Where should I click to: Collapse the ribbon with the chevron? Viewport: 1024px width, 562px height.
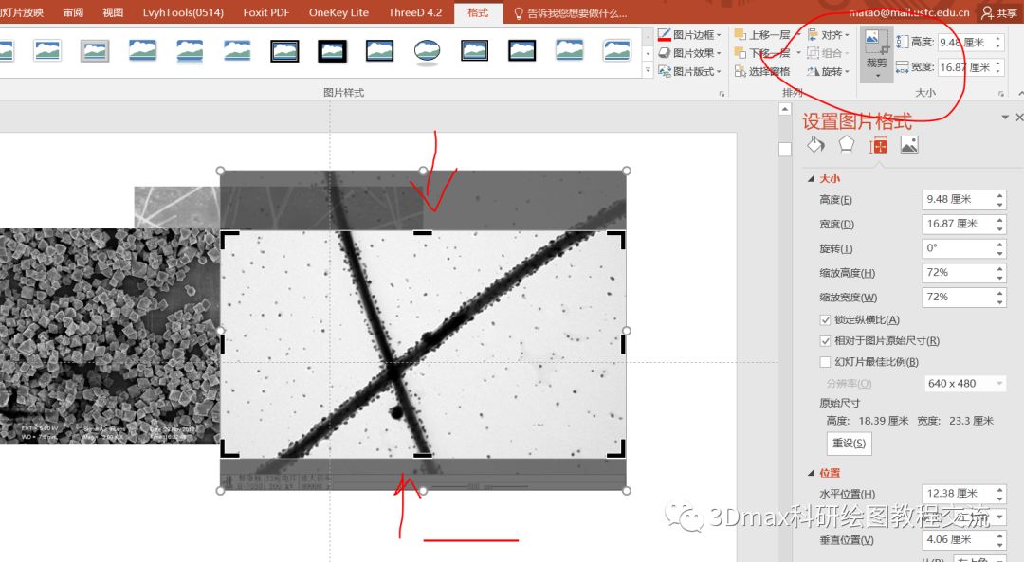coord(1020,93)
